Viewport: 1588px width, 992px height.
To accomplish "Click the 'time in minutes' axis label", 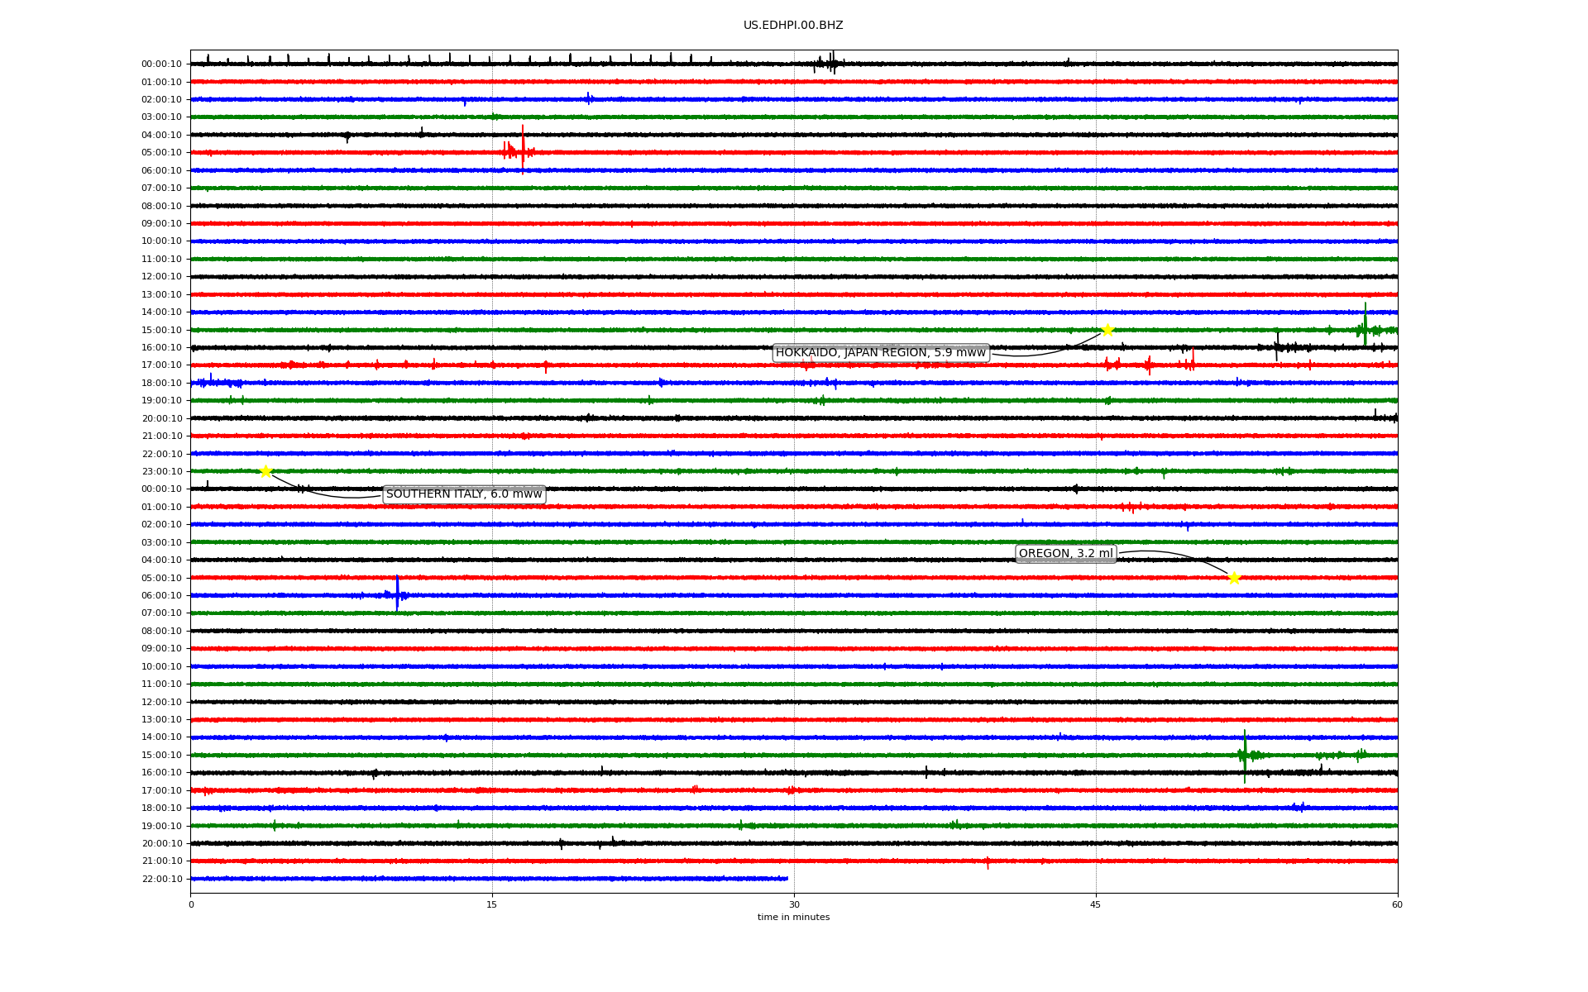I will [793, 917].
